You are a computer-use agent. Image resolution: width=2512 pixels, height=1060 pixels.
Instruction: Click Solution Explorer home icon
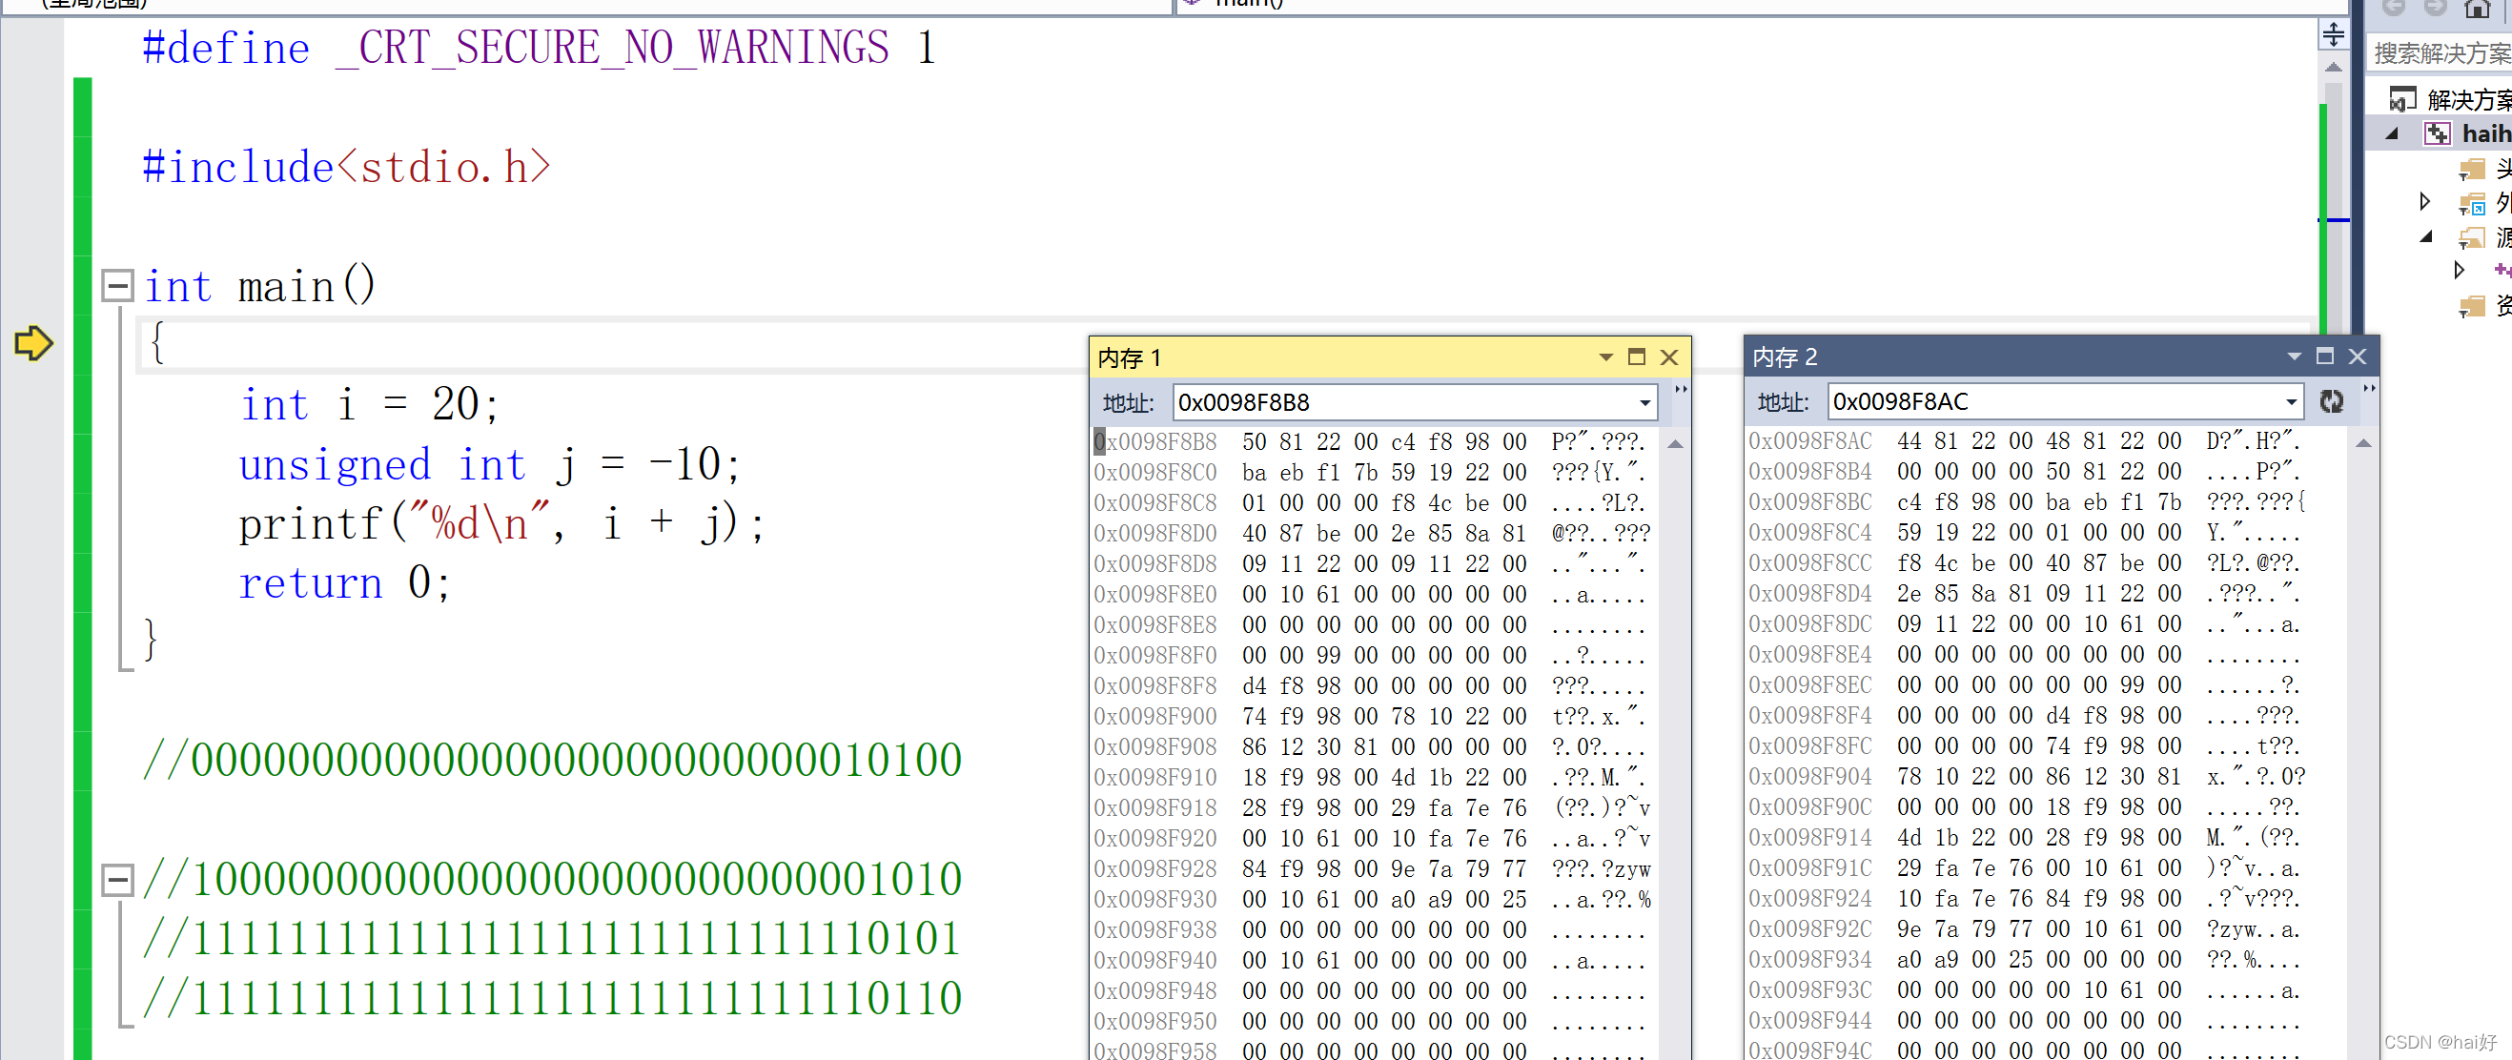2476,9
